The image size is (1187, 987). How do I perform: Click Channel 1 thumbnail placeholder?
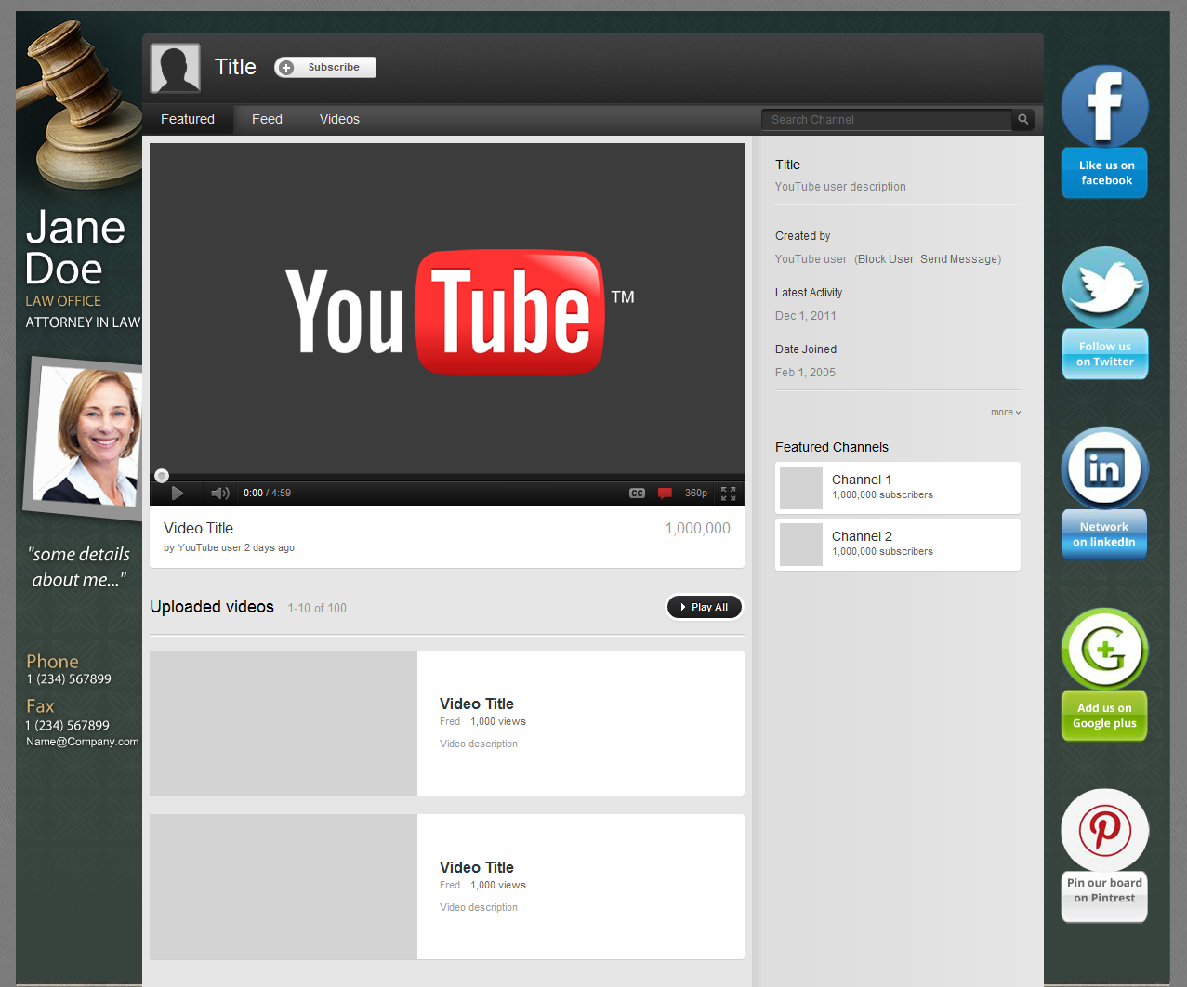(801, 488)
